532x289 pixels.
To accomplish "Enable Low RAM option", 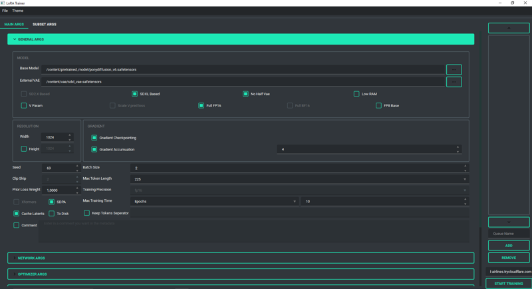I will 356,94.
